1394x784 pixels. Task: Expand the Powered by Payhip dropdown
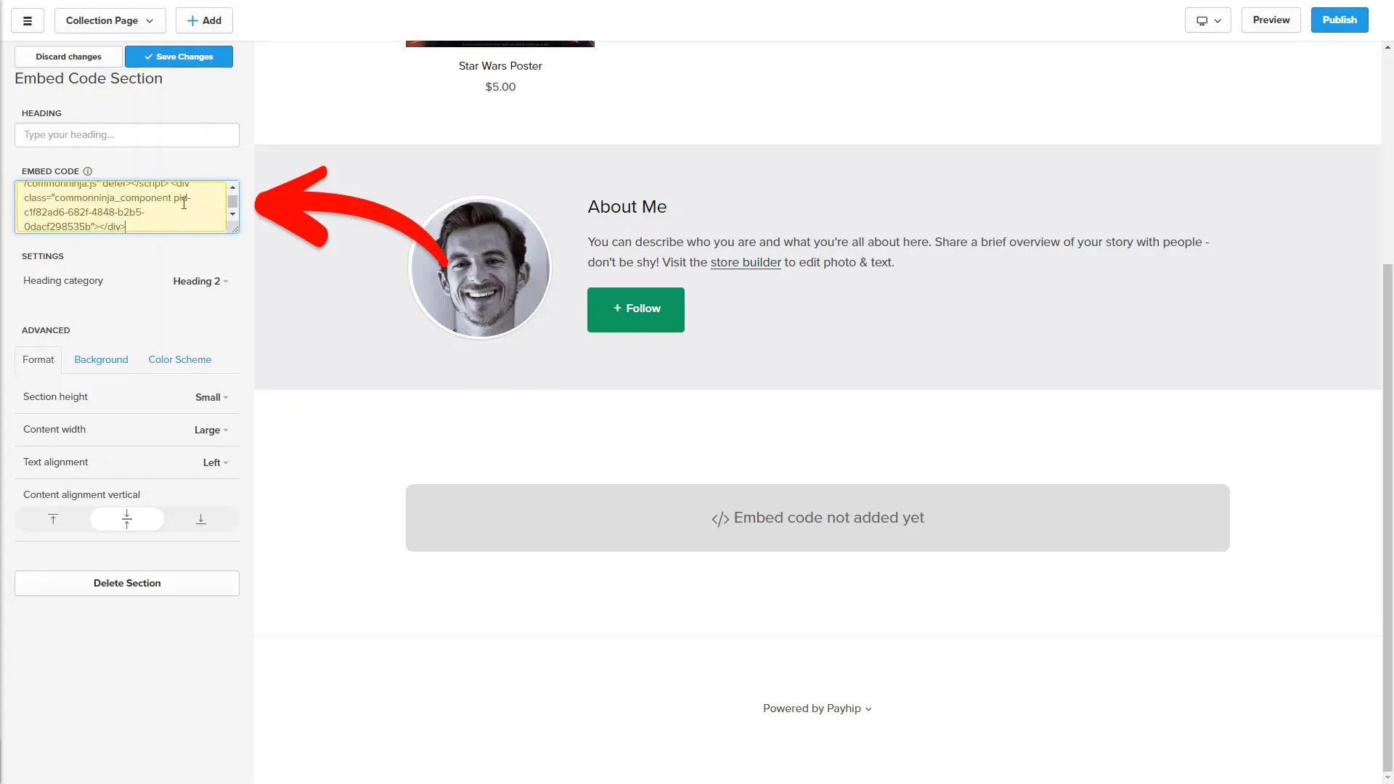(818, 709)
